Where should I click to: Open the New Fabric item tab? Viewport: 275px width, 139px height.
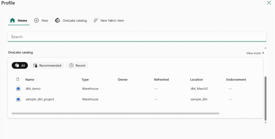coord(109,20)
